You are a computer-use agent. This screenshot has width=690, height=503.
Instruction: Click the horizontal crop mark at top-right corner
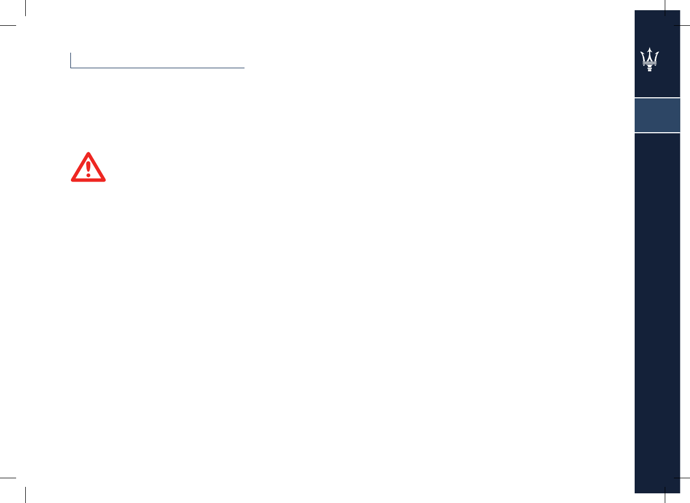click(682, 25)
